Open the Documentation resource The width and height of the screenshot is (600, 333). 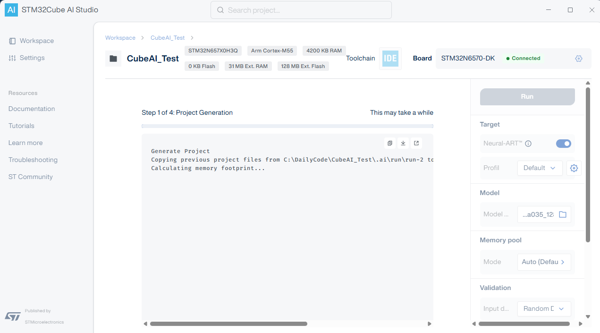click(32, 109)
